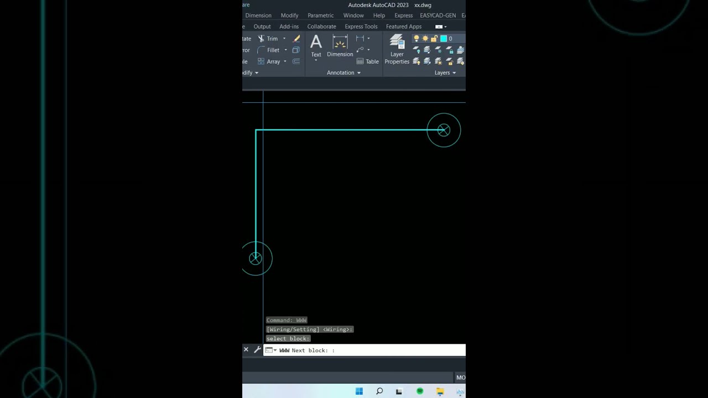The height and width of the screenshot is (398, 708).
Task: Switch to the Express Tools tab
Action: click(361, 27)
